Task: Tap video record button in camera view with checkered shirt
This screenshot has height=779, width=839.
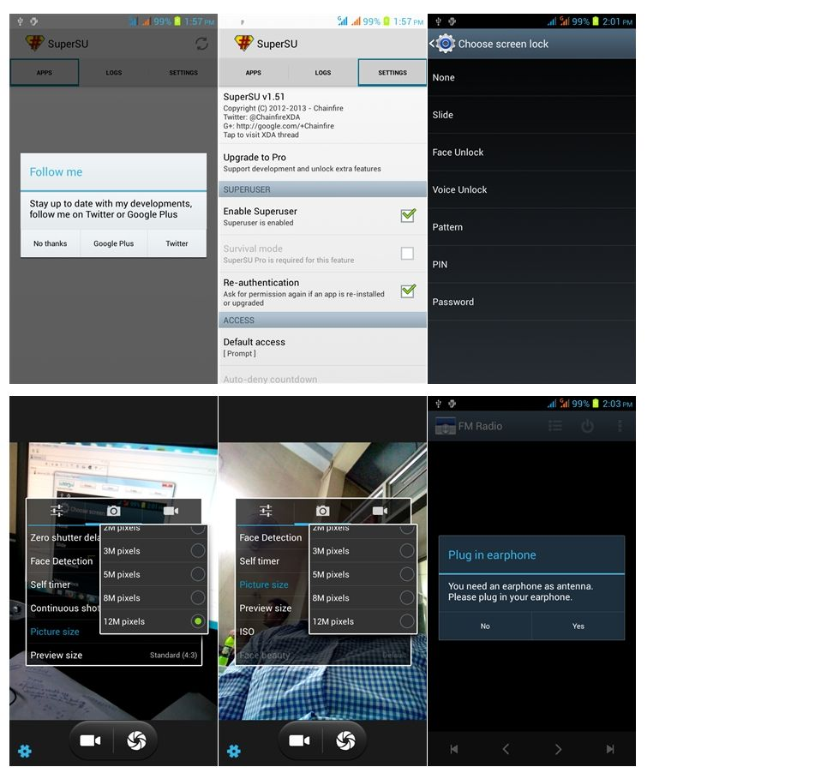Action: point(300,740)
